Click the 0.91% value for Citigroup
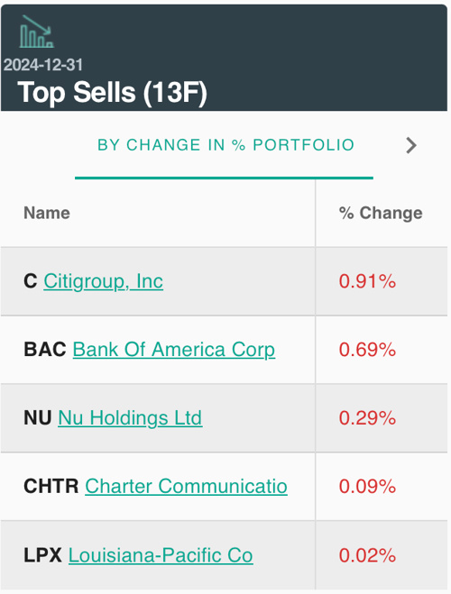This screenshot has width=451, height=594. [367, 281]
